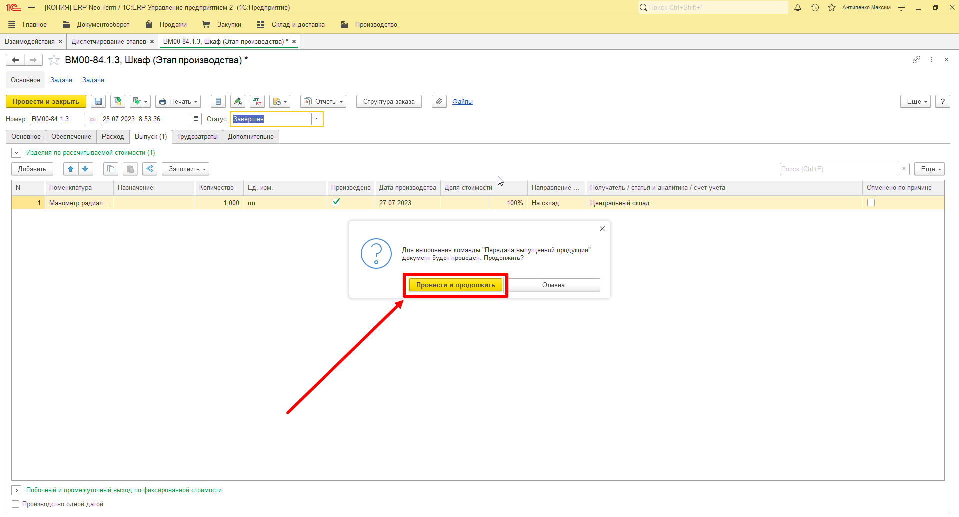
Task: Click Провести и закрыть button
Action: 46,101
